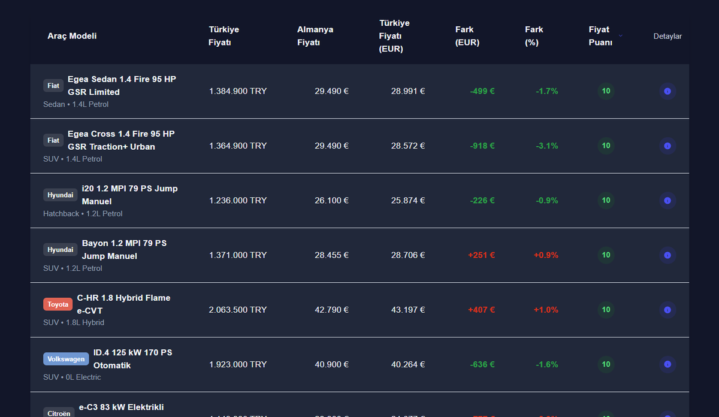Open details icon for Egea Sedan row
This screenshot has width=719, height=417.
pos(667,91)
